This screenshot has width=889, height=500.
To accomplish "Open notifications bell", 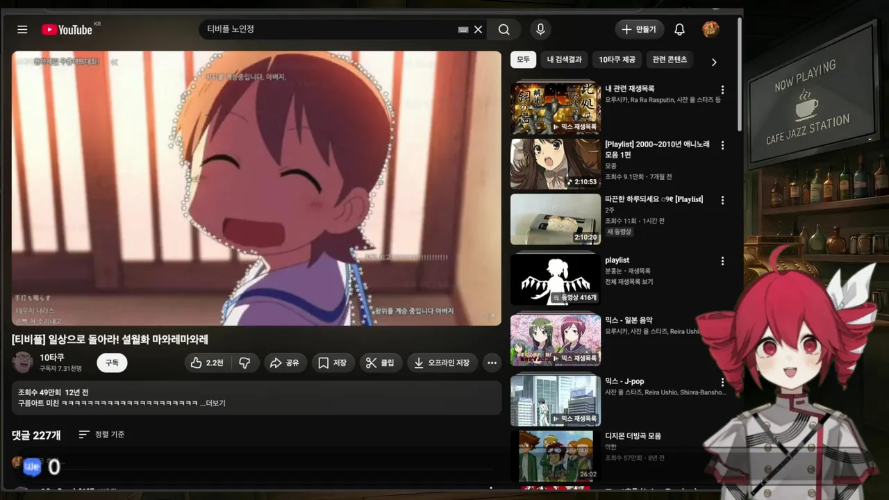I will coord(679,29).
